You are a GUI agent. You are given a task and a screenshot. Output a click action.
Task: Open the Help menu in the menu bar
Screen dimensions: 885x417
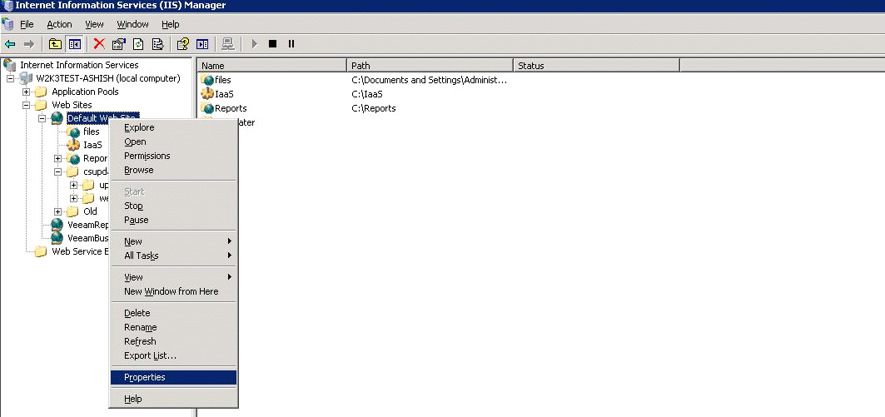coord(171,24)
